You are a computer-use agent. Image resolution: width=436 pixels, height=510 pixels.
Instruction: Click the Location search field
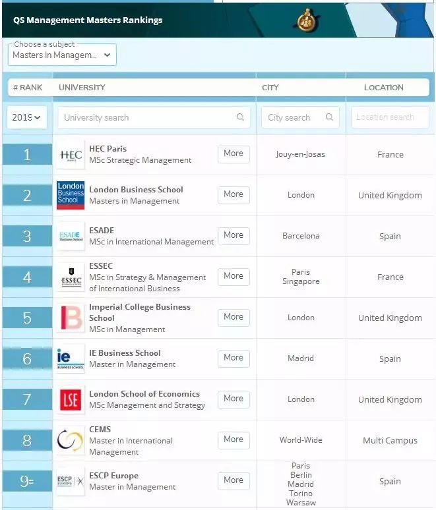(x=389, y=117)
